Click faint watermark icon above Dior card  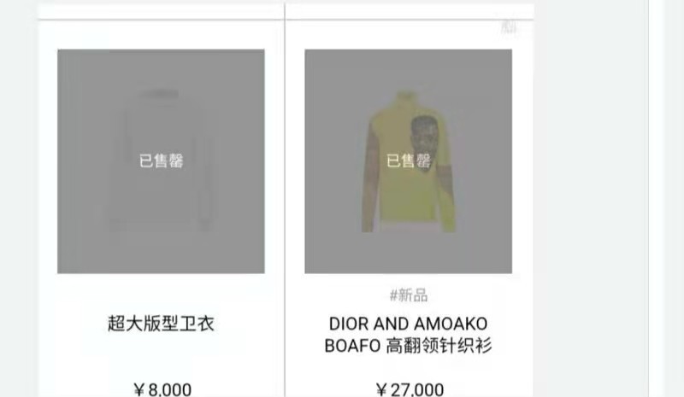(509, 27)
